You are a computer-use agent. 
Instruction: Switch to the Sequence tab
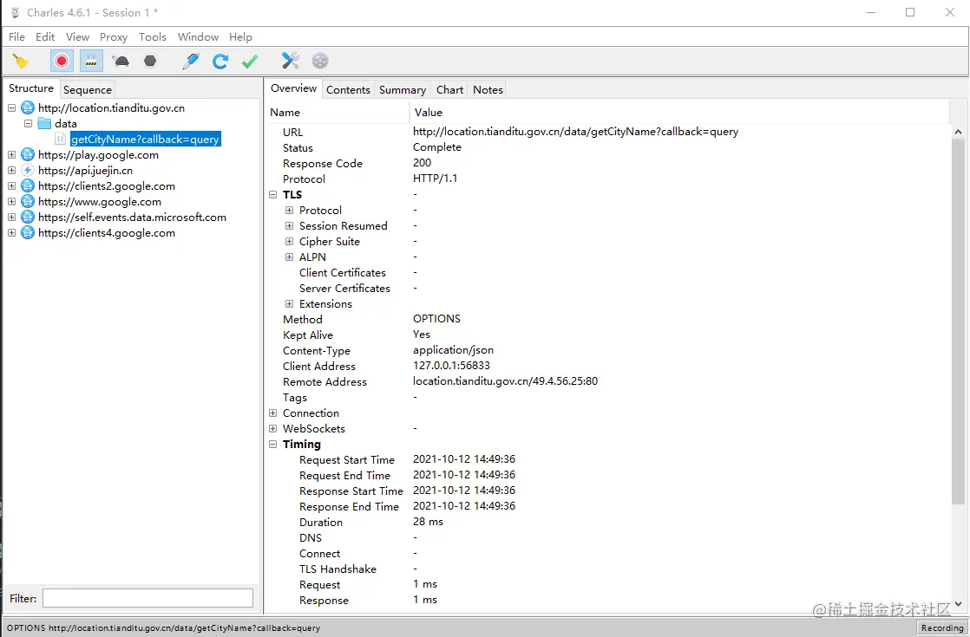(88, 89)
